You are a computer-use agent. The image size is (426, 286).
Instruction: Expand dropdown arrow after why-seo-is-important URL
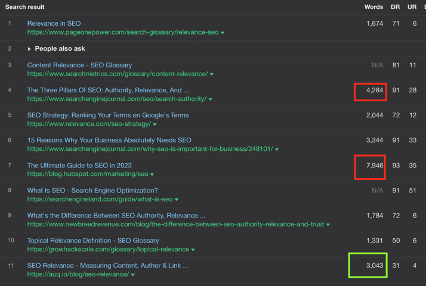click(277, 149)
